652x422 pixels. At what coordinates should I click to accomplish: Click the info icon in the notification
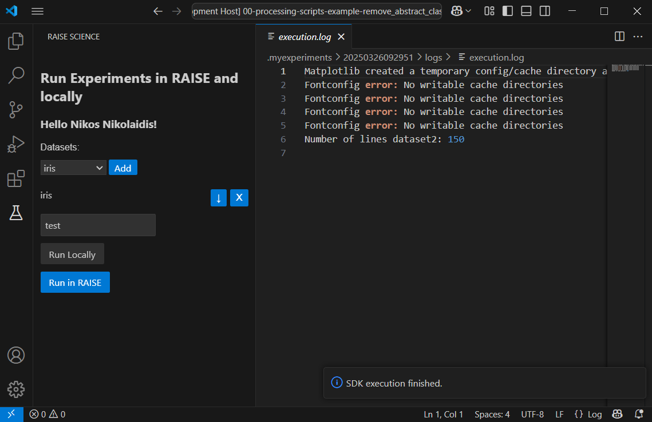(337, 383)
